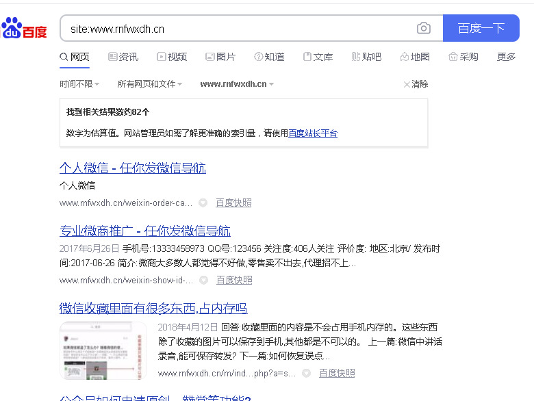Open the www.rnfwxdh.cn site filter dropdown
Screen dimensions: 534x401
(237, 83)
